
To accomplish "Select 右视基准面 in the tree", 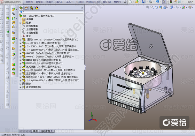I will (x=32, y=33).
